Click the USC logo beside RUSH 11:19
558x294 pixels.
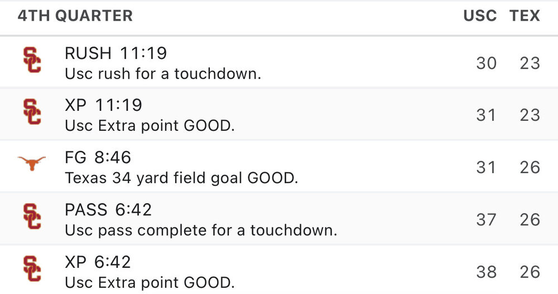click(x=32, y=60)
